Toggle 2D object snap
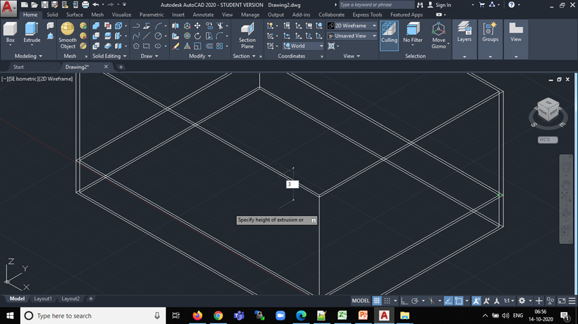578x324 pixels. click(x=458, y=300)
